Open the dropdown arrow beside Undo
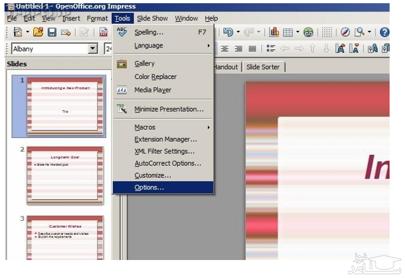 point(238,32)
